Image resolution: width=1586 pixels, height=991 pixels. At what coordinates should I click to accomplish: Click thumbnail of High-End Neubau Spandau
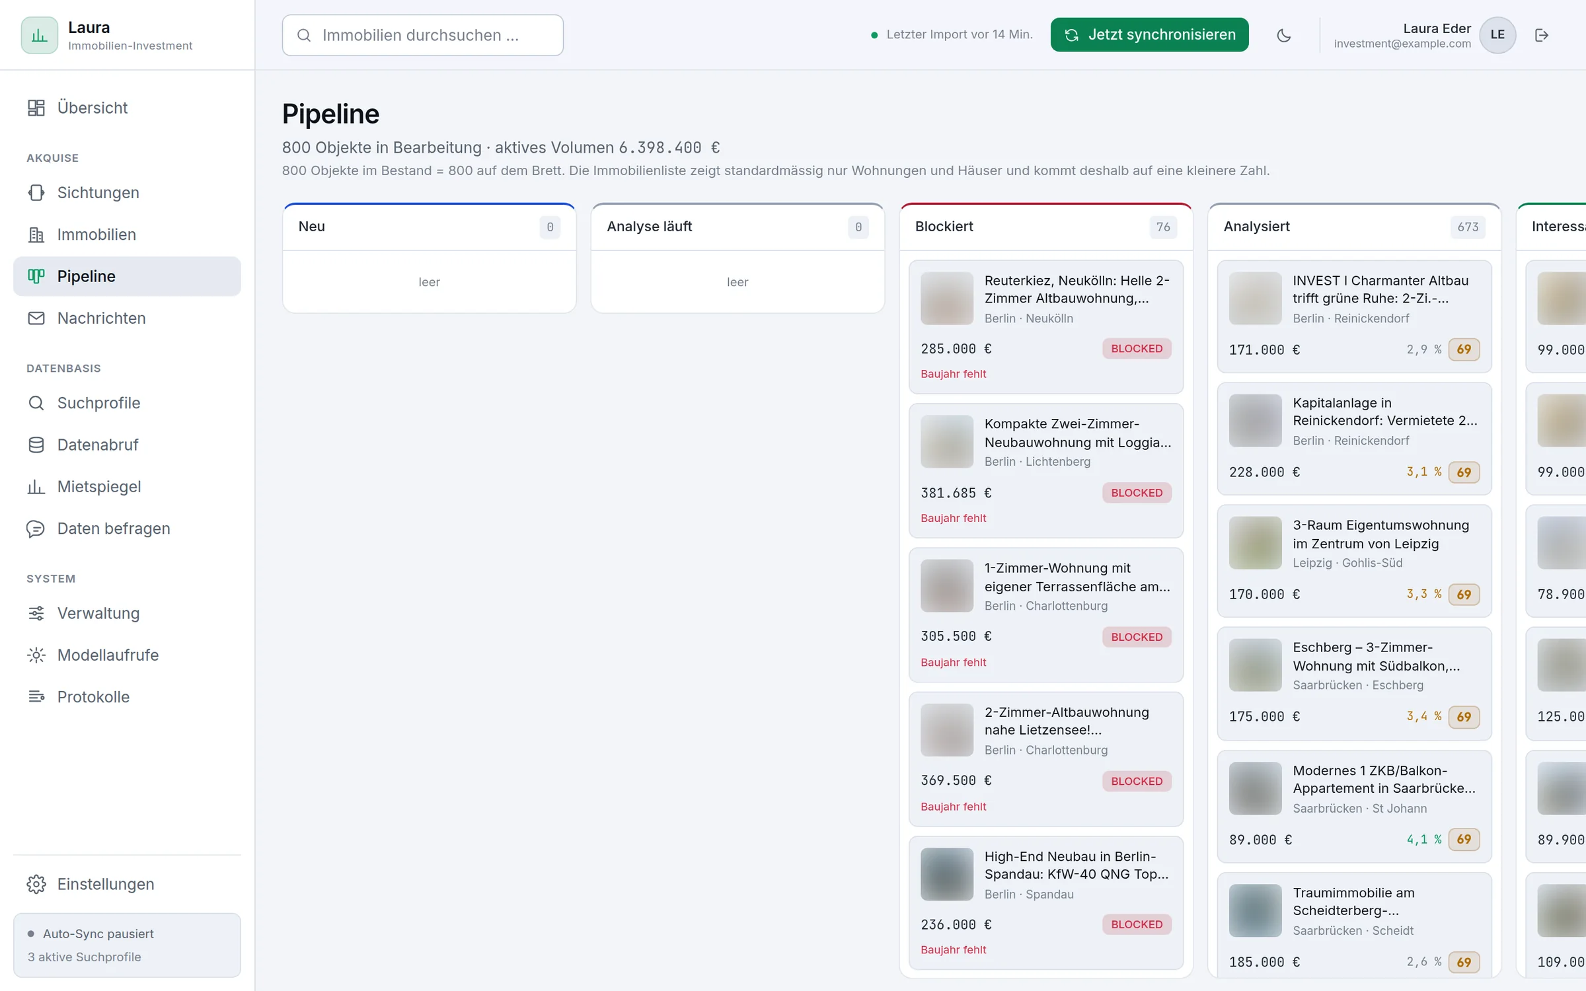click(947, 874)
